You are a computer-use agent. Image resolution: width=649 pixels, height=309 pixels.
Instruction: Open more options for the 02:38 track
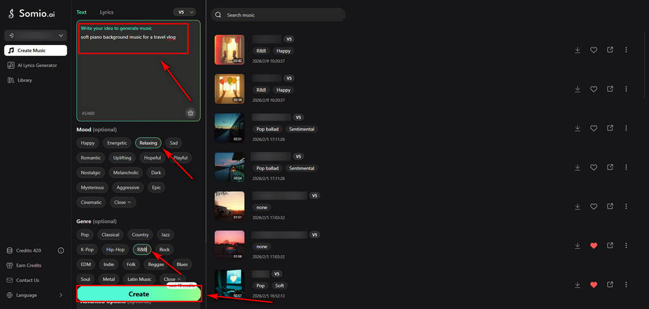(626, 89)
